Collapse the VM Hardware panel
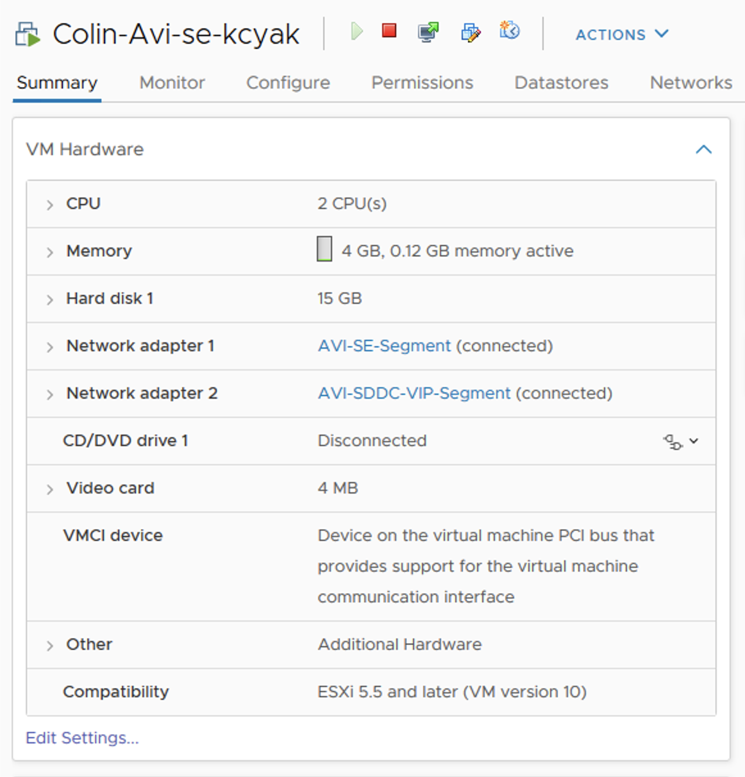 click(703, 149)
